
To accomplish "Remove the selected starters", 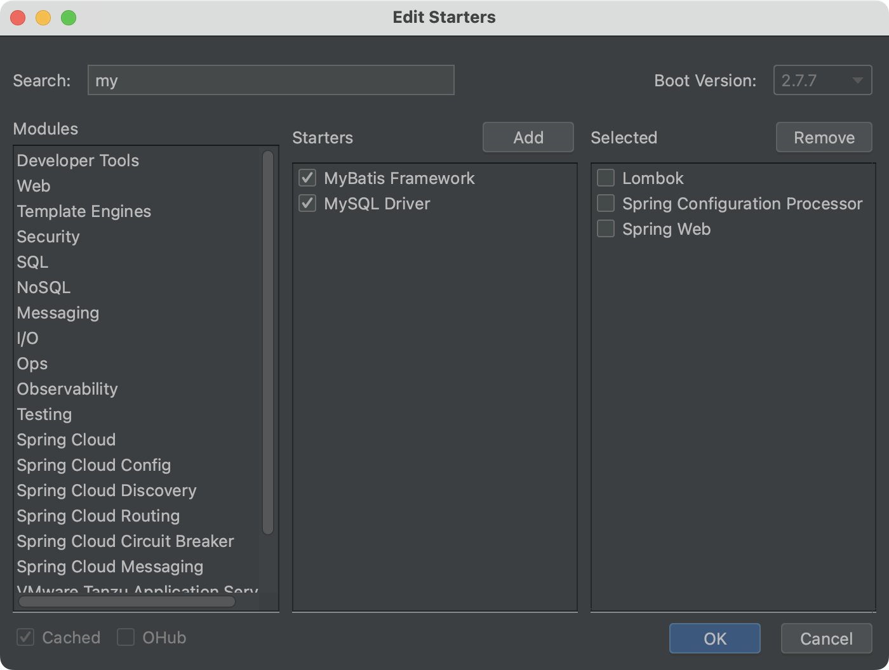I will click(824, 137).
